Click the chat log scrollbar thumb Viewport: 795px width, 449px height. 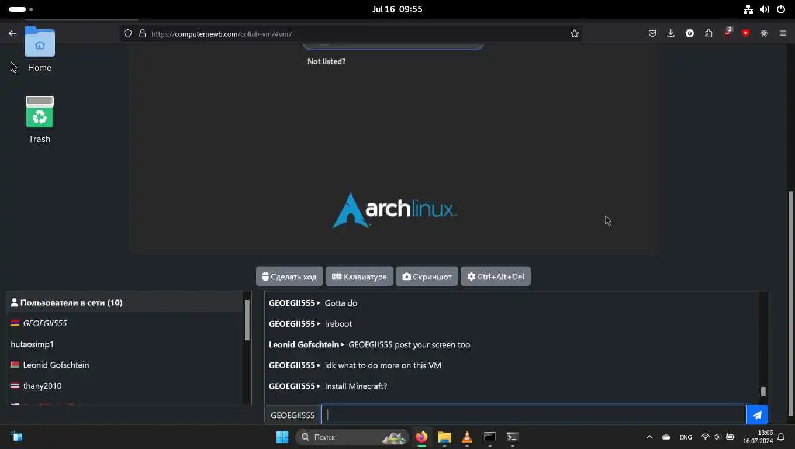click(763, 391)
